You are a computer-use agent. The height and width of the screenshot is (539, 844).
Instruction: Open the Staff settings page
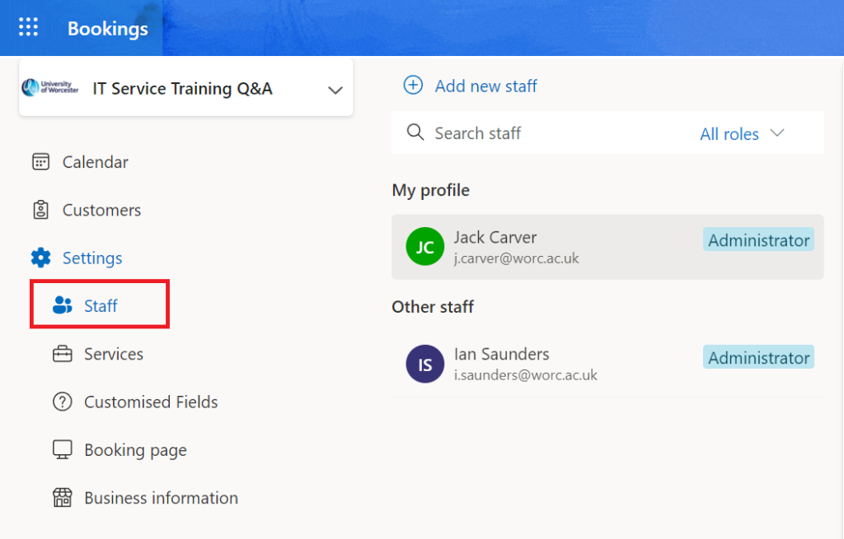(x=100, y=304)
